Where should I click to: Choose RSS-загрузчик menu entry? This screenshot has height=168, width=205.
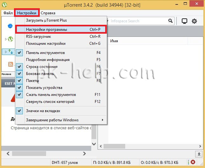click(61, 37)
